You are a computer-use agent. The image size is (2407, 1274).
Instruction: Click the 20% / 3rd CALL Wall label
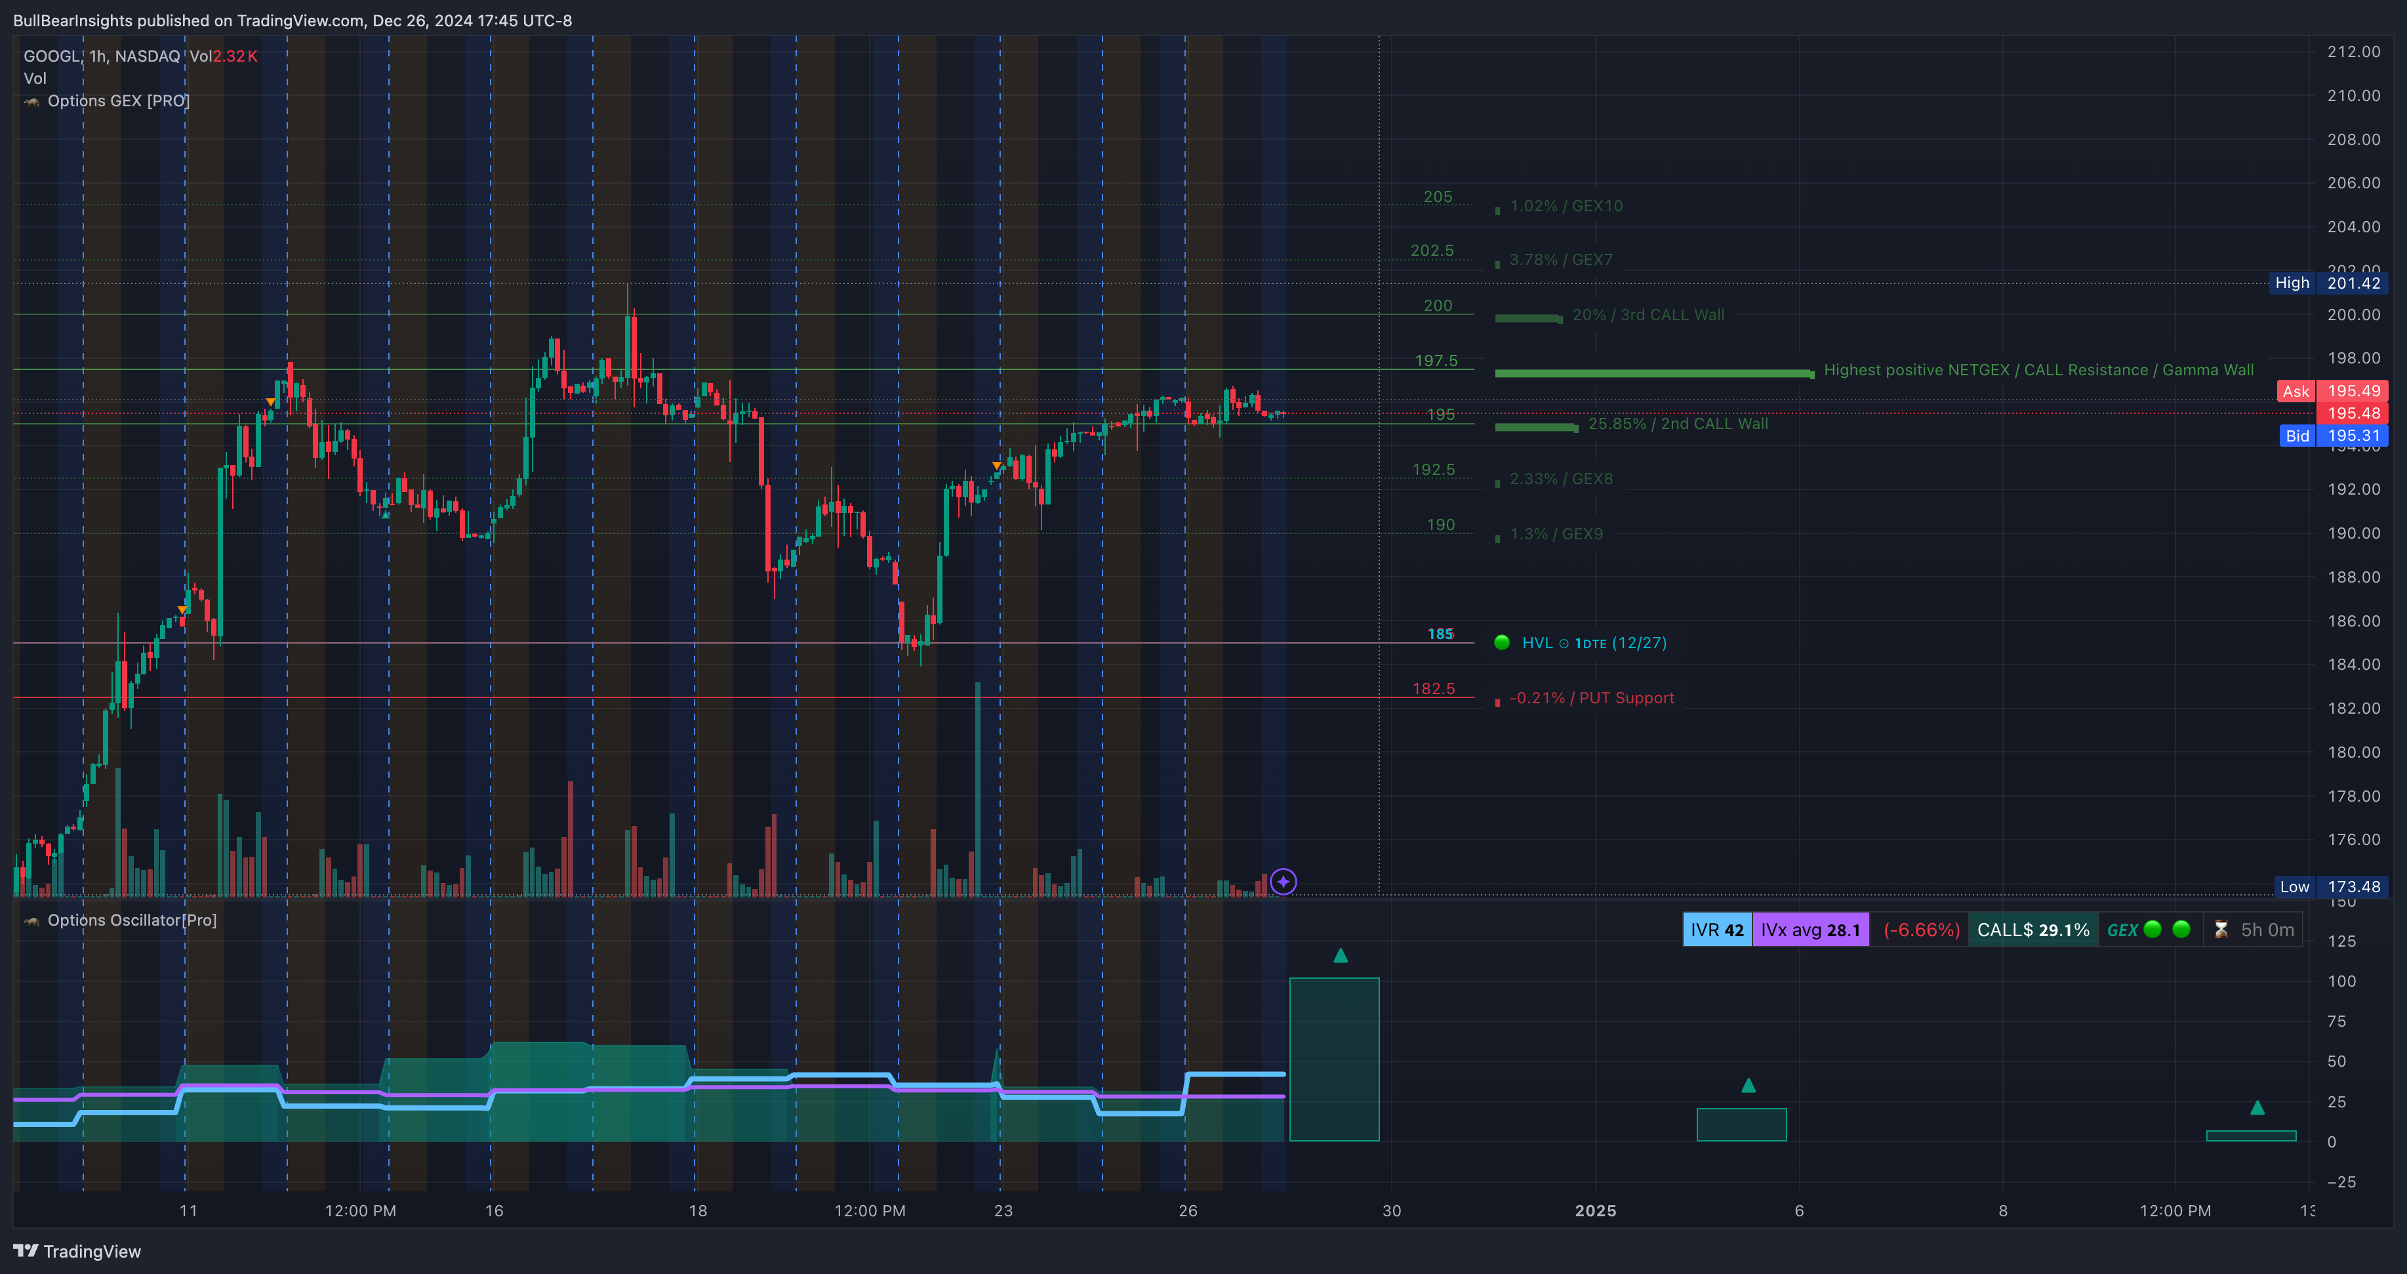pos(1648,315)
